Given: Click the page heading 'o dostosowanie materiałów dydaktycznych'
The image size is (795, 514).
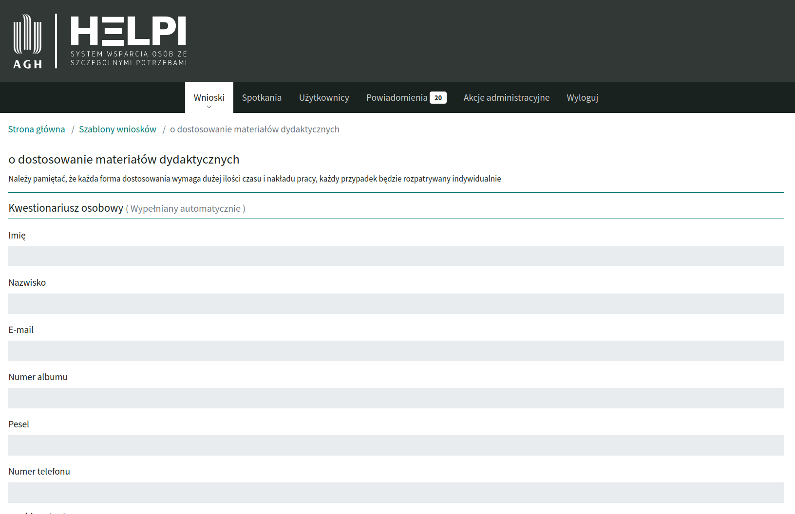Looking at the screenshot, I should (124, 159).
